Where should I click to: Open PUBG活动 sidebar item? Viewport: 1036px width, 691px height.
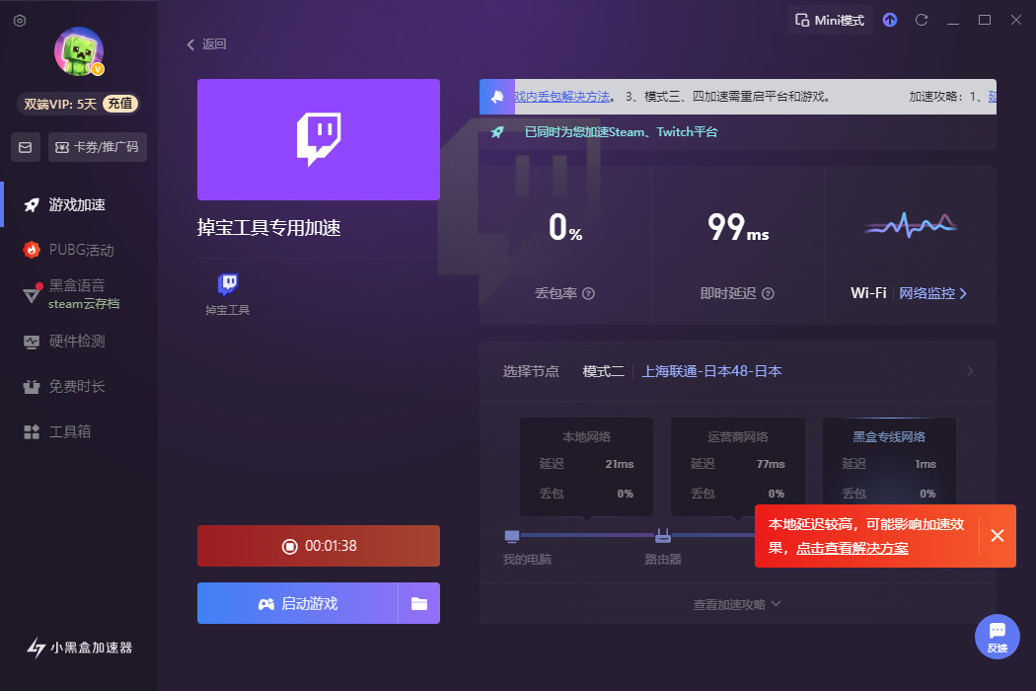pyautogui.click(x=81, y=250)
